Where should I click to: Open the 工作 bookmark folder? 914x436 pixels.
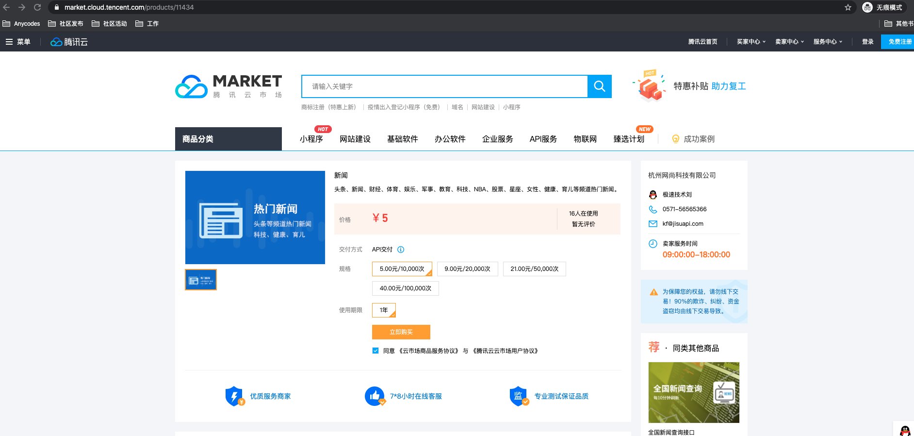coord(147,23)
